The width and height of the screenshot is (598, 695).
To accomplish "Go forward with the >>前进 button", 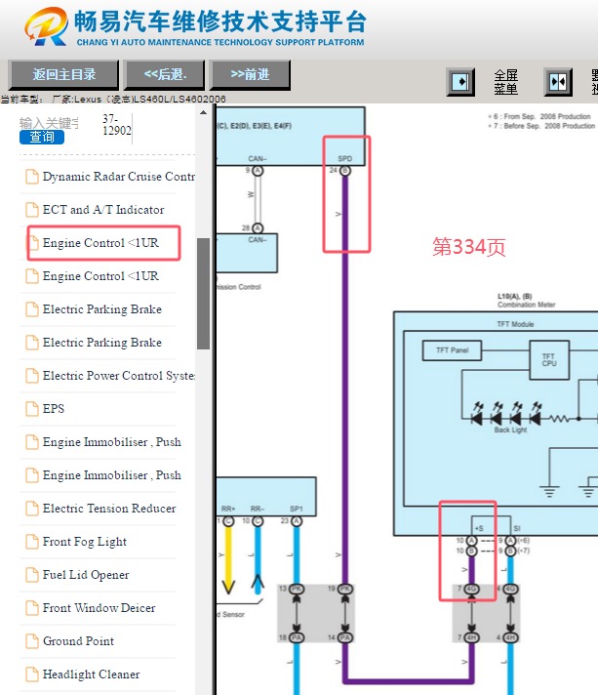I will [x=251, y=74].
